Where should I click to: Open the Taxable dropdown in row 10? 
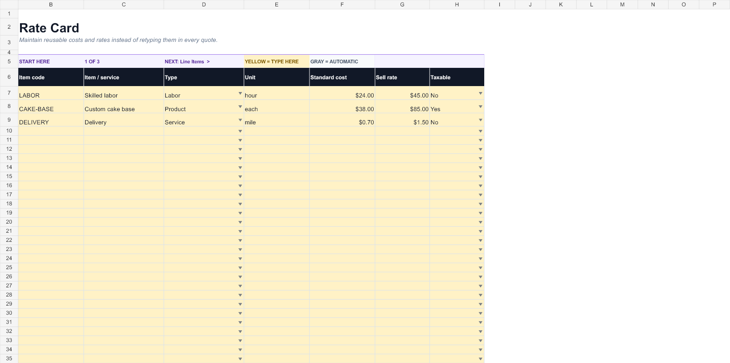[481, 131]
